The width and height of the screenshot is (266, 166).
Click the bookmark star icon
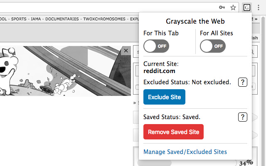point(233,7)
